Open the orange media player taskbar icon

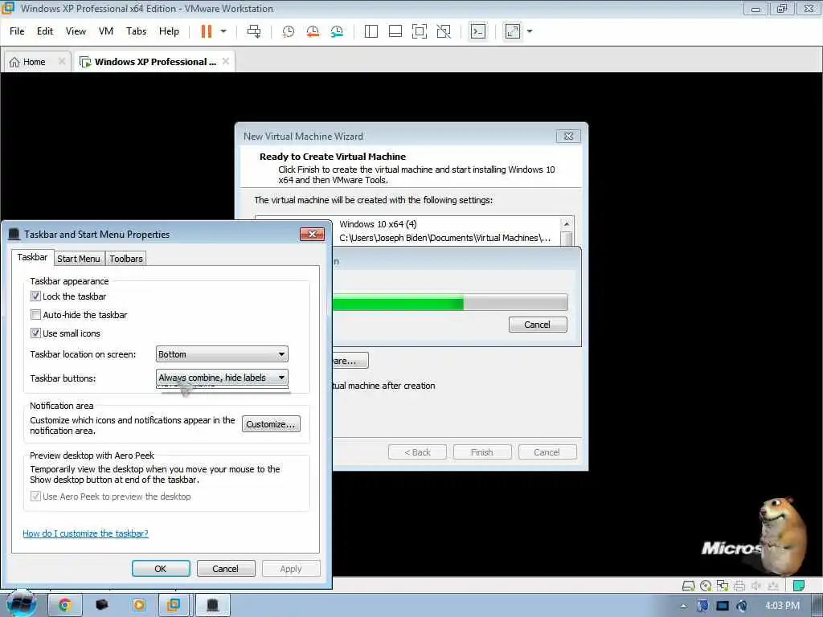(x=139, y=606)
